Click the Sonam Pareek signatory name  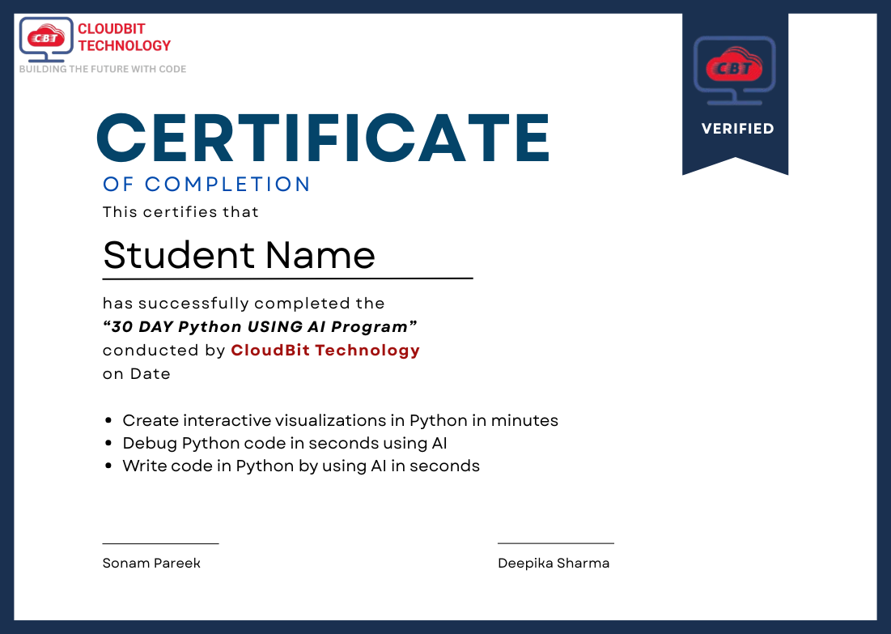click(x=151, y=564)
